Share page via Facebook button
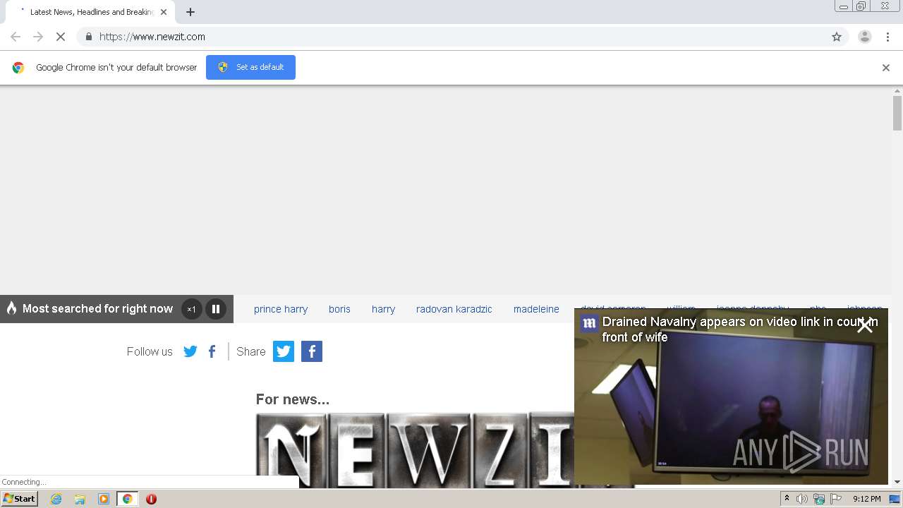Viewport: 903px width, 508px height. (312, 351)
